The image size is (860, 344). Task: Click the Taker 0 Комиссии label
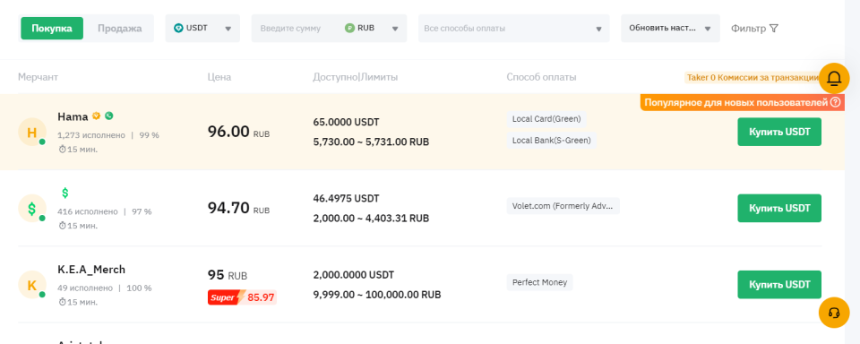[752, 78]
